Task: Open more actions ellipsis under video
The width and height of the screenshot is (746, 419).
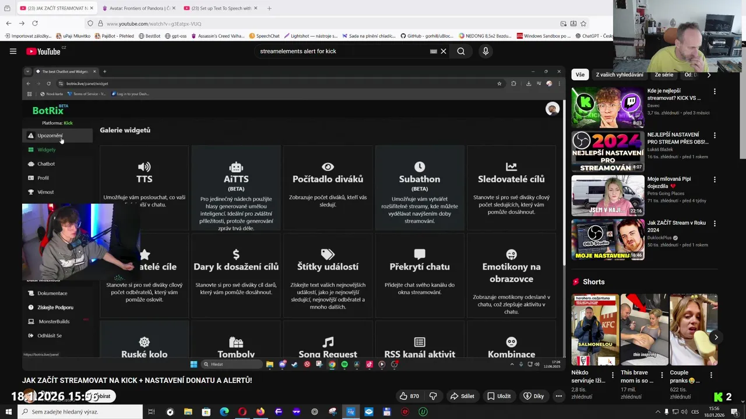Action: [x=558, y=396]
